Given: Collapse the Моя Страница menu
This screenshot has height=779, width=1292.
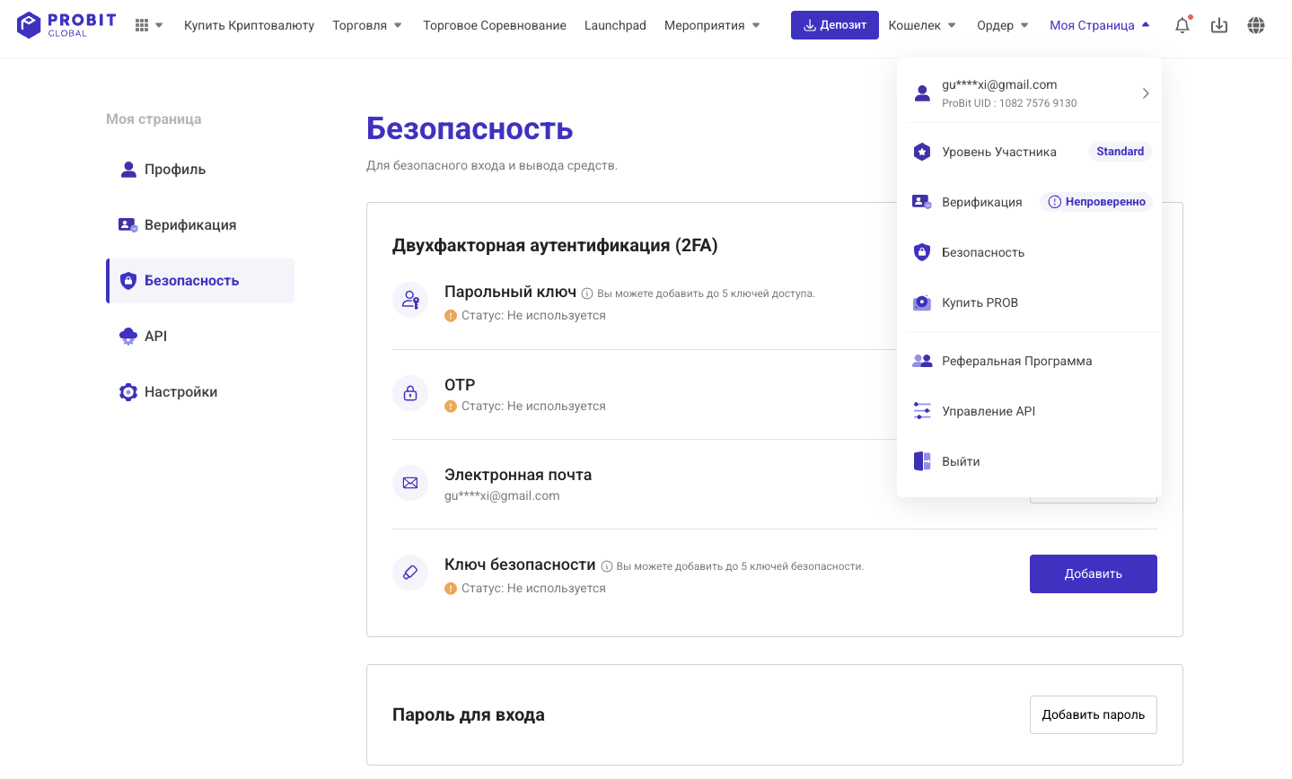Looking at the screenshot, I should pos(1099,25).
